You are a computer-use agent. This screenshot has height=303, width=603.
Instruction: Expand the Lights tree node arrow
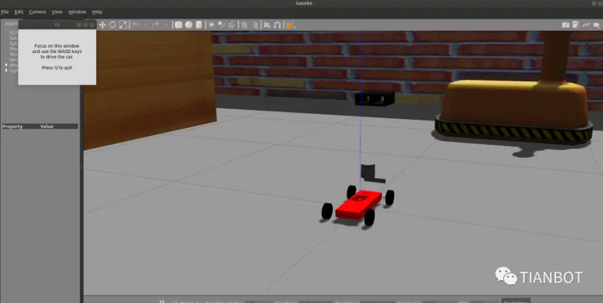6,70
